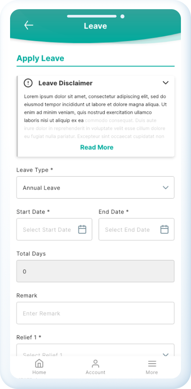Screen dimensions: 191x389
Task: Open the End Date calendar icon
Action: 164,229
